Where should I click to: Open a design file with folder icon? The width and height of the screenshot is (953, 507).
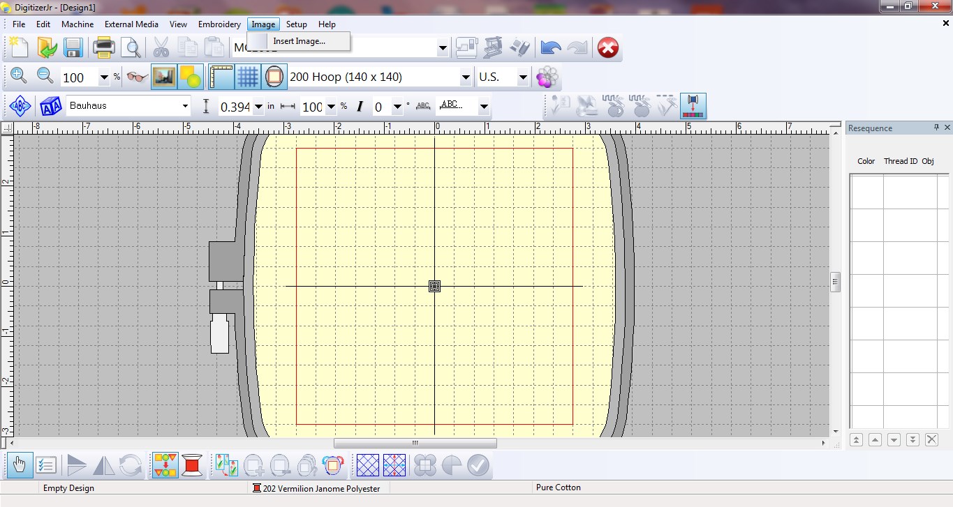click(47, 47)
